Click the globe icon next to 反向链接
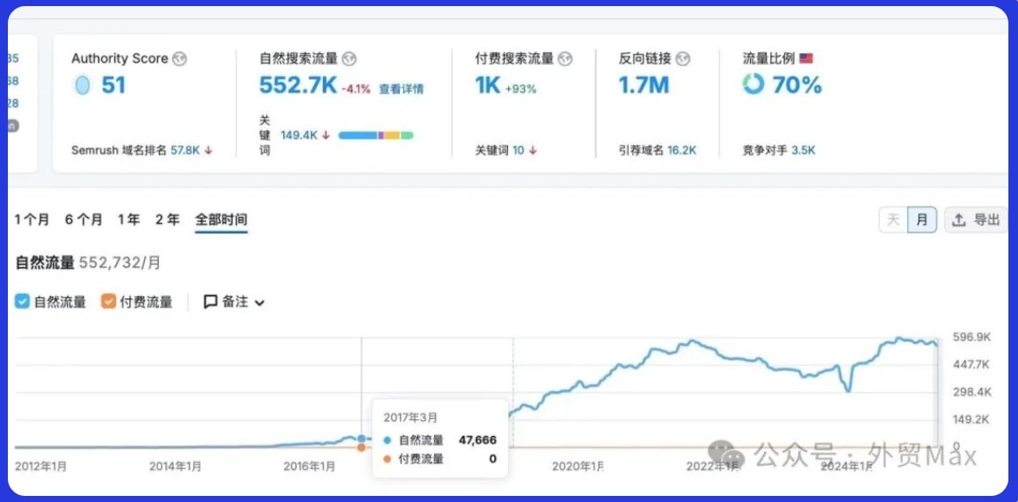Screen dimensions: 1018x502 683,59
